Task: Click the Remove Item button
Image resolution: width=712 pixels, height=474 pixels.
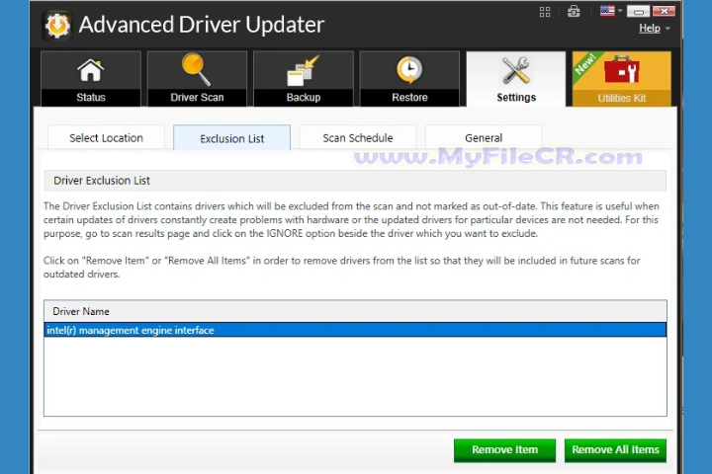Action: click(504, 450)
